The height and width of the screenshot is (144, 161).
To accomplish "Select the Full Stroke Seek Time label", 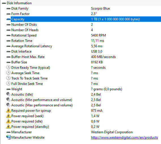I will 27,84.
